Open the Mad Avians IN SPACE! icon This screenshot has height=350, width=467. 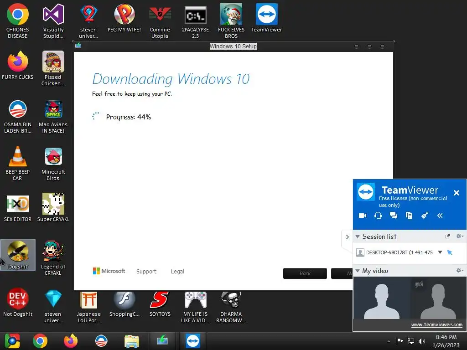coord(53,116)
